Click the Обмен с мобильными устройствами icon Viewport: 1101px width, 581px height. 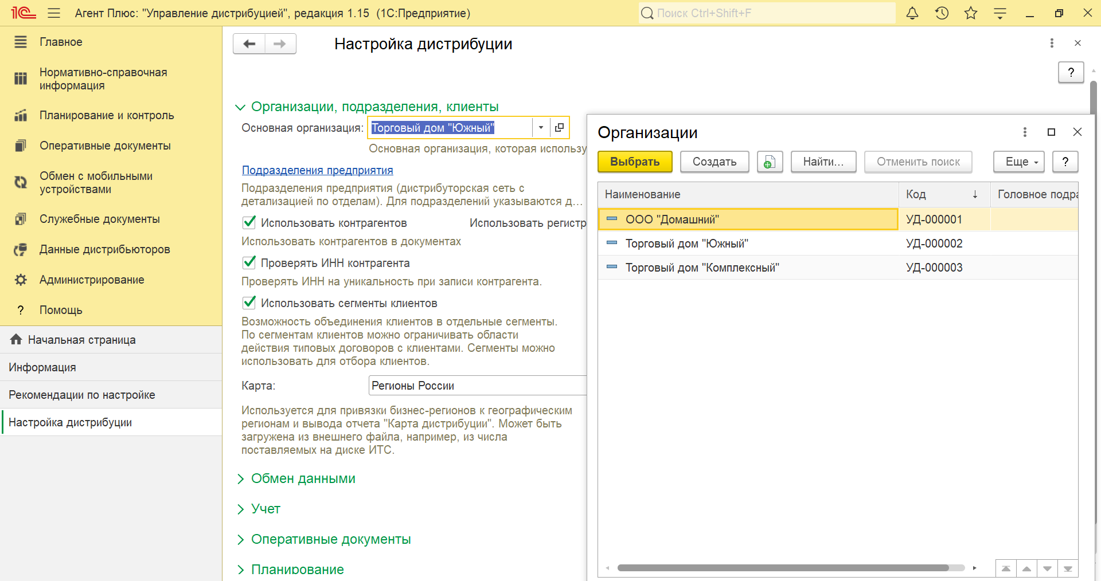coord(21,182)
